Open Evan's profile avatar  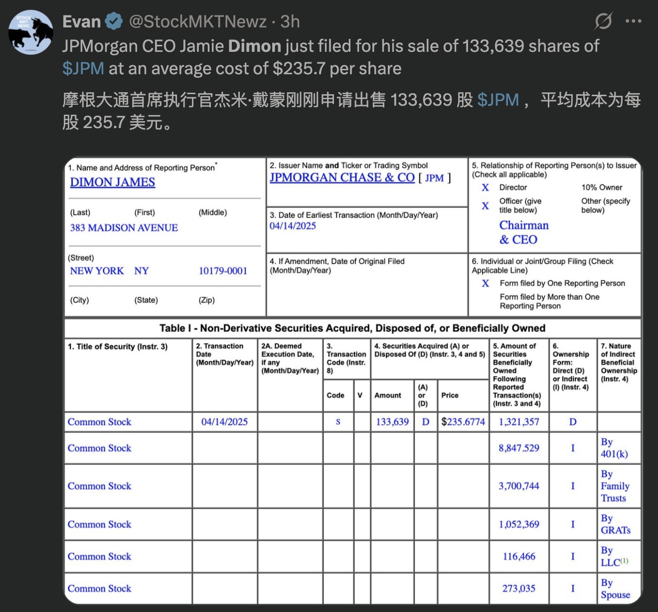(31, 32)
